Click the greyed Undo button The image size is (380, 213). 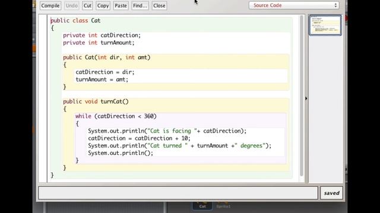point(72,5)
